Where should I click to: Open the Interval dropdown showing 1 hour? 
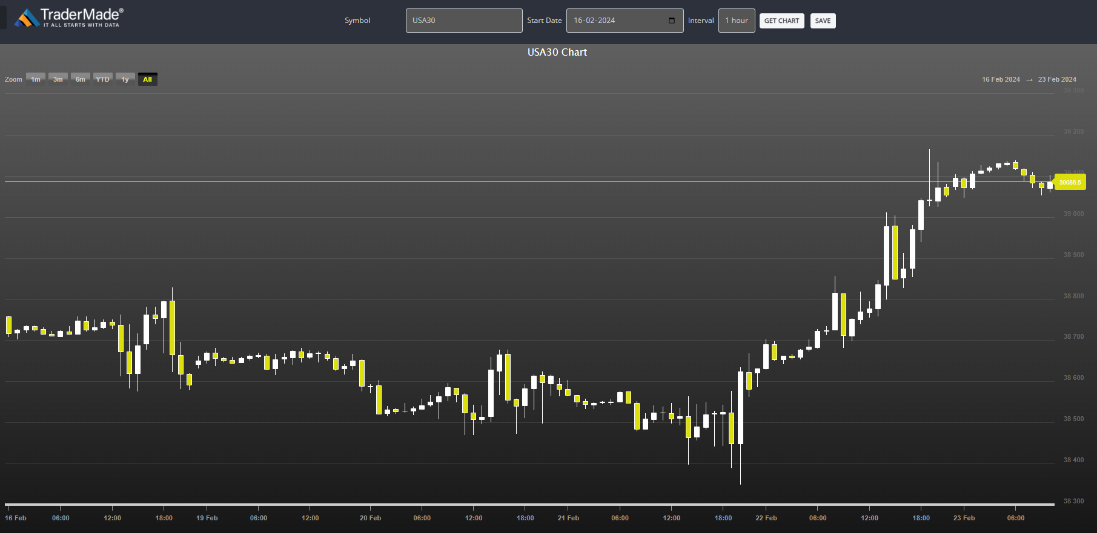737,21
